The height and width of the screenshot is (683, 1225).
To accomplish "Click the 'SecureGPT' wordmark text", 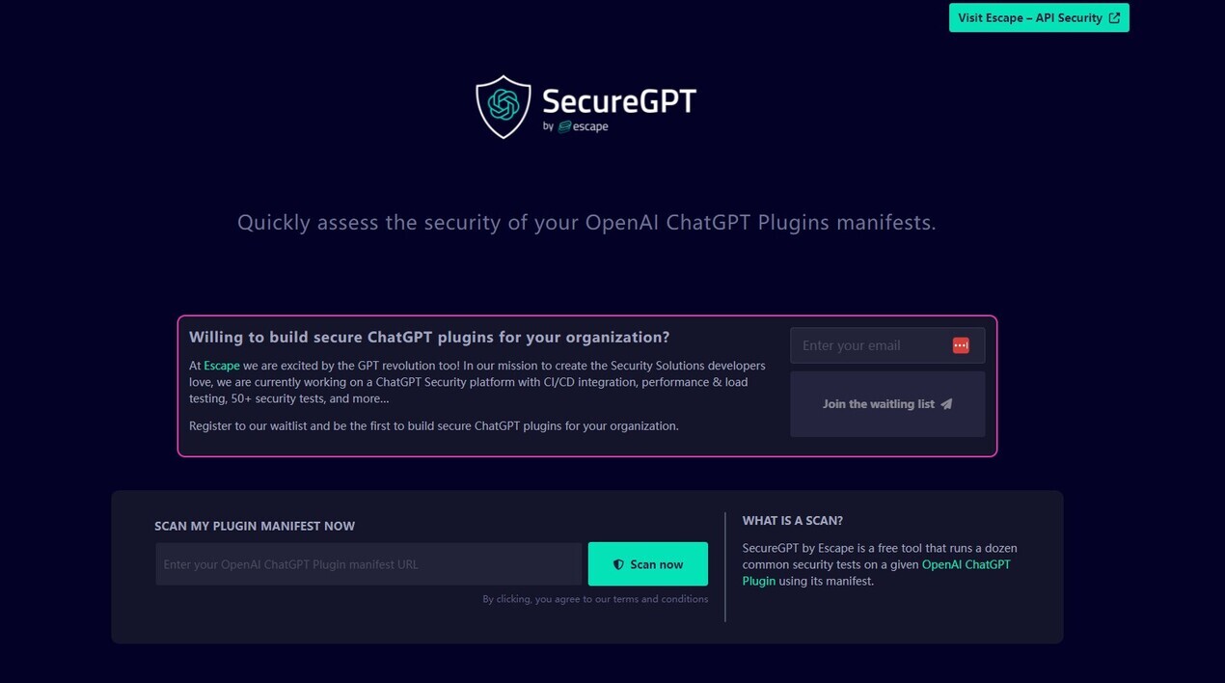I will pyautogui.click(x=618, y=100).
